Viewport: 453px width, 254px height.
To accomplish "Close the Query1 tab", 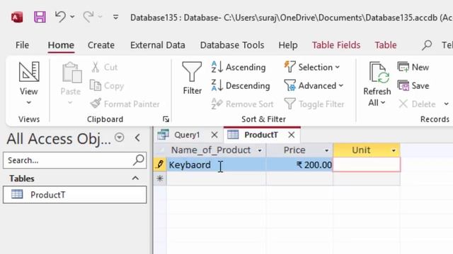I will pyautogui.click(x=214, y=135).
